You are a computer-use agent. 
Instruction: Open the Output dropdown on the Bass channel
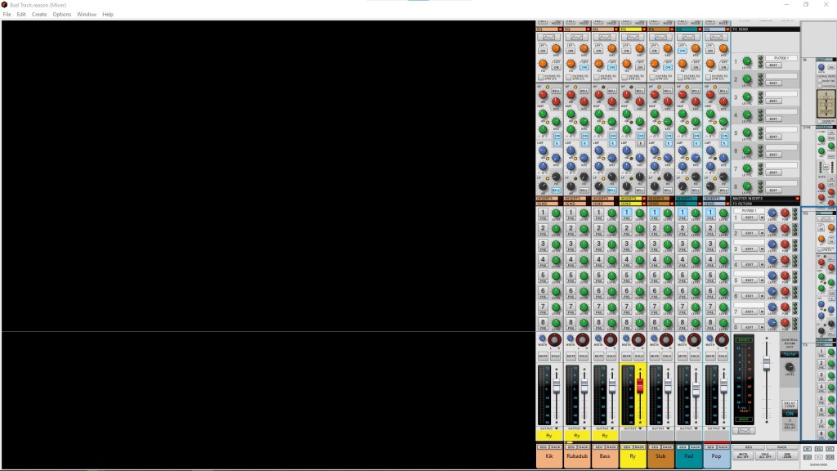[x=605, y=428]
